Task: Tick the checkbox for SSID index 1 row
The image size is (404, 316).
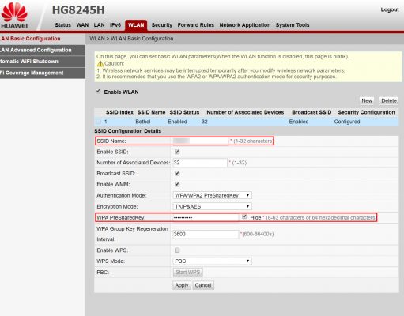Action: [98, 122]
